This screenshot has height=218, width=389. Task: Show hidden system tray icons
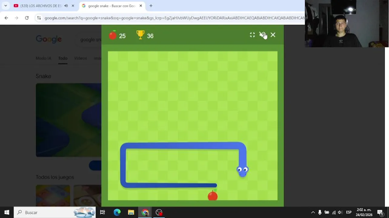[x=313, y=213]
